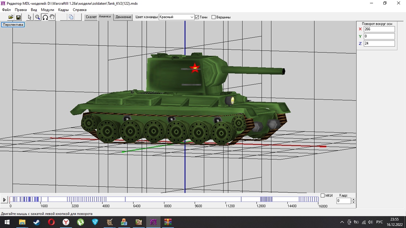The image size is (406, 228).
Task: Click the X rotation field showing 266
Action: point(379,29)
